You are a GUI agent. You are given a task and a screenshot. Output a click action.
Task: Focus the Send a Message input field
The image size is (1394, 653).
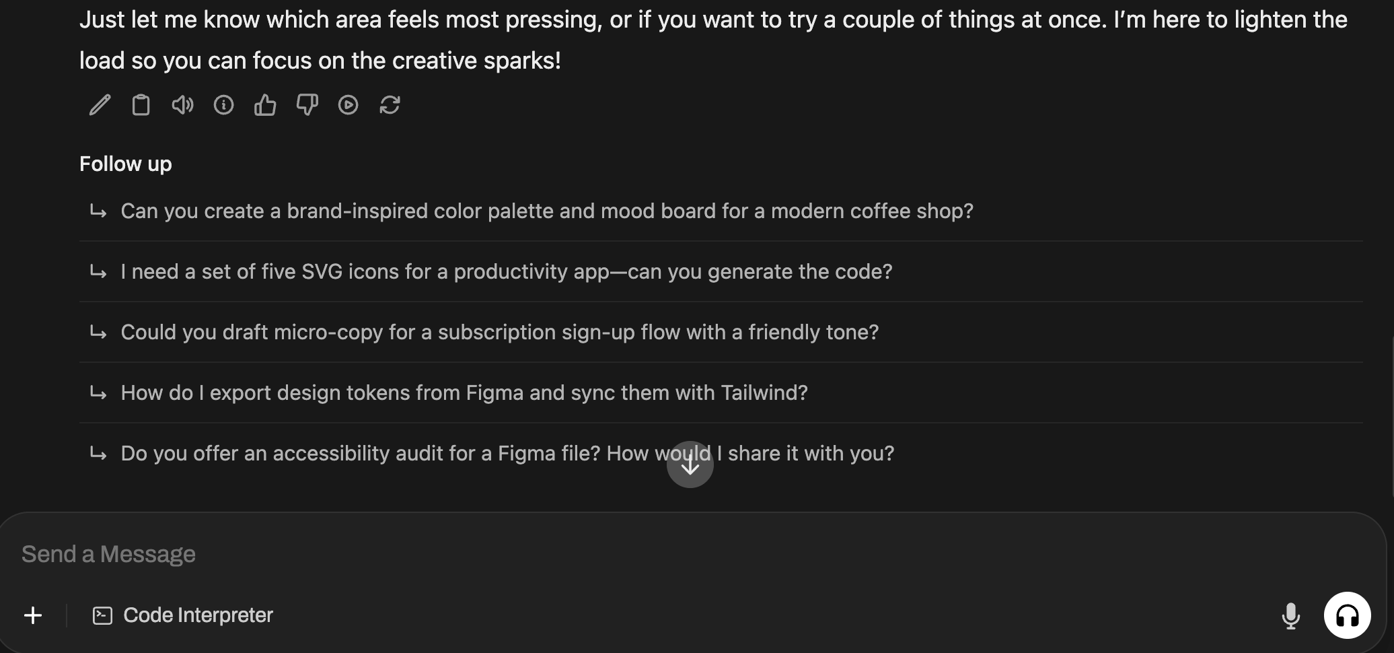pyautogui.click(x=693, y=554)
